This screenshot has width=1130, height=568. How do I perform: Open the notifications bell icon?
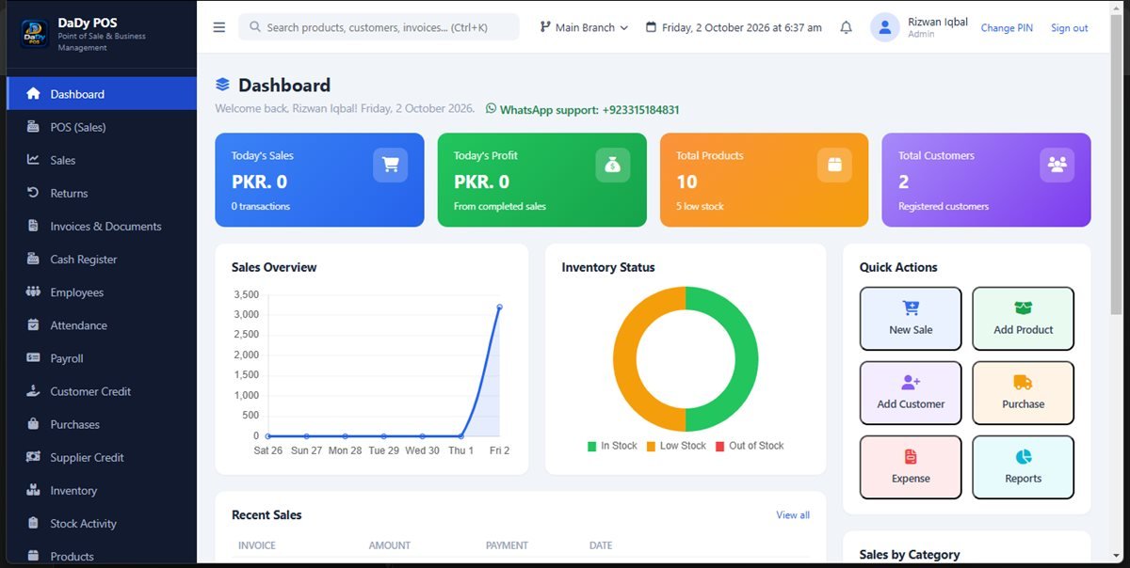tap(846, 28)
